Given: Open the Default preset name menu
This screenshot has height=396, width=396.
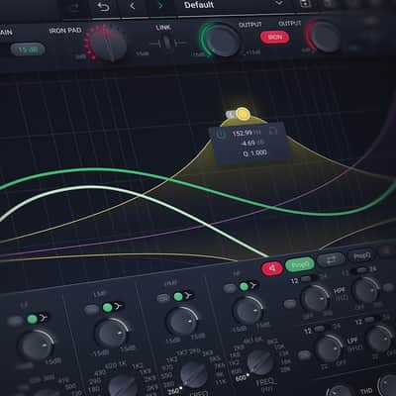Looking at the screenshot, I should tap(199, 5).
